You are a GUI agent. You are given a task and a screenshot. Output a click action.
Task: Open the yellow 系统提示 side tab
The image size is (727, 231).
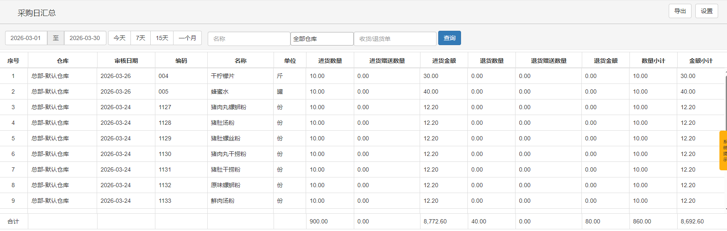tap(724, 150)
